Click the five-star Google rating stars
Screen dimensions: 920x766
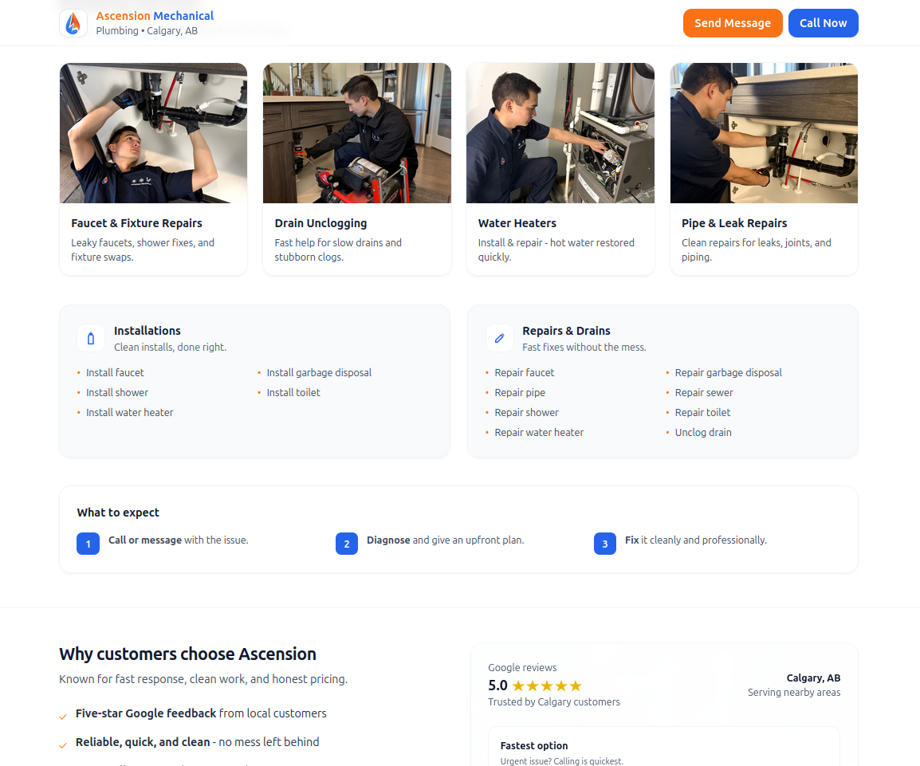click(547, 685)
